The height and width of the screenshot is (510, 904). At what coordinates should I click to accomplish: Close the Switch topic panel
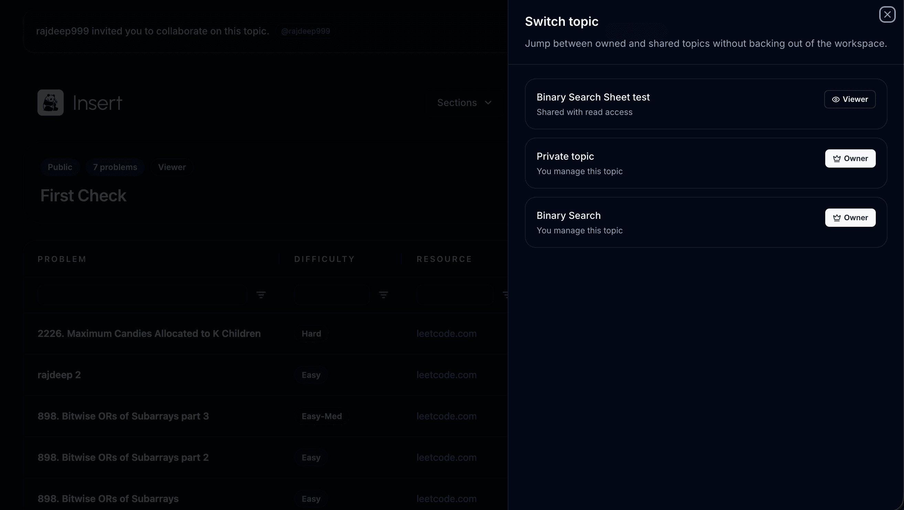[887, 15]
